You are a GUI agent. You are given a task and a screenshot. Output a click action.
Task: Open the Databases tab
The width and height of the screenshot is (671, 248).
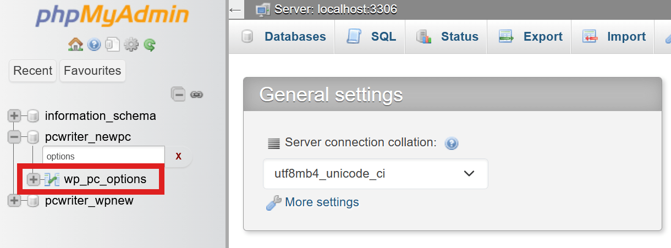tap(283, 37)
